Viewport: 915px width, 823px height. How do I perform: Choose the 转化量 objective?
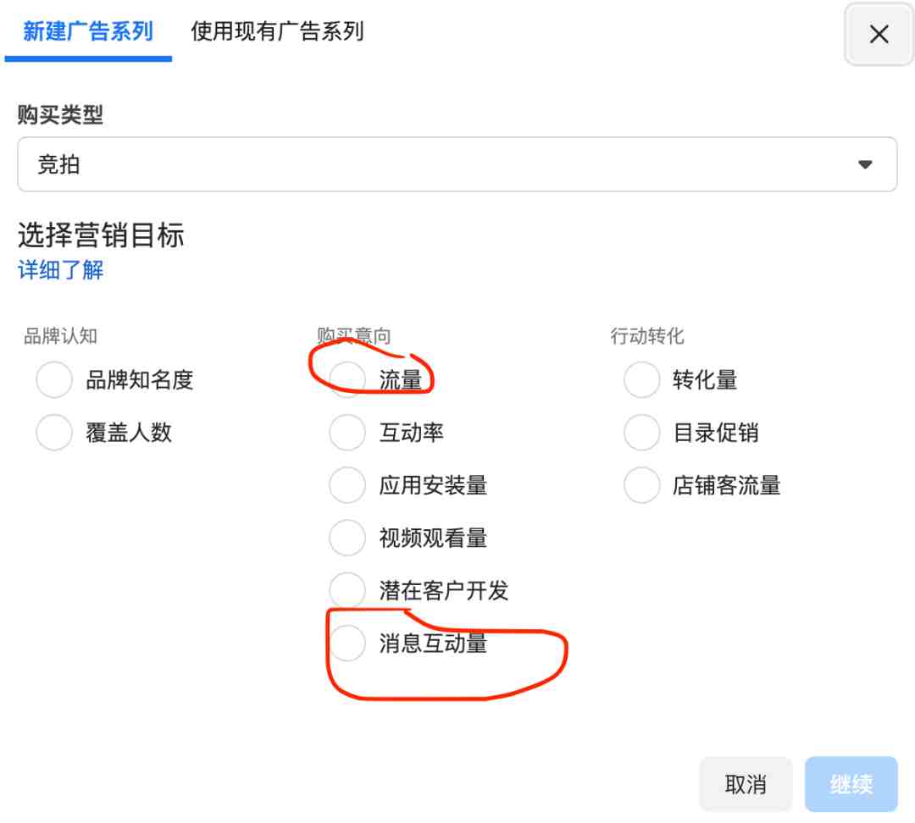coord(642,379)
